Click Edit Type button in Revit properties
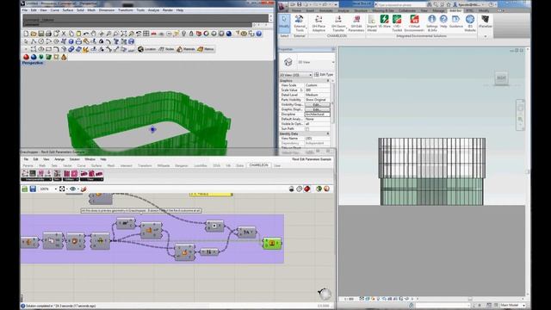 click(324, 75)
